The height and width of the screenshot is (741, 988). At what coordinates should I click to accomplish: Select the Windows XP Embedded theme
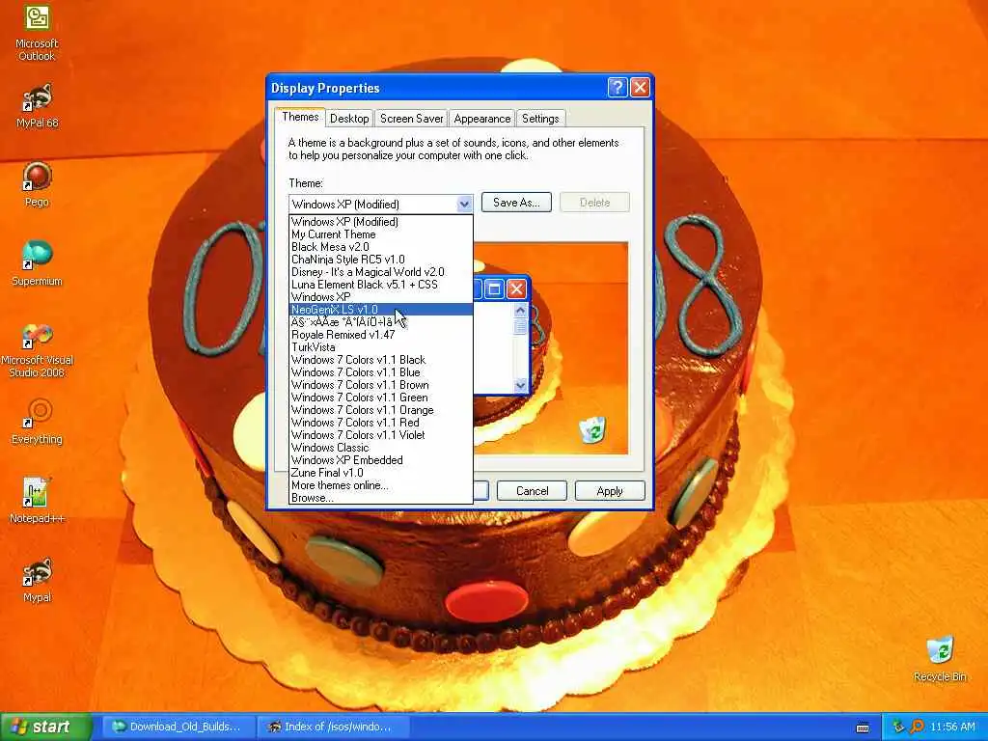click(380, 460)
